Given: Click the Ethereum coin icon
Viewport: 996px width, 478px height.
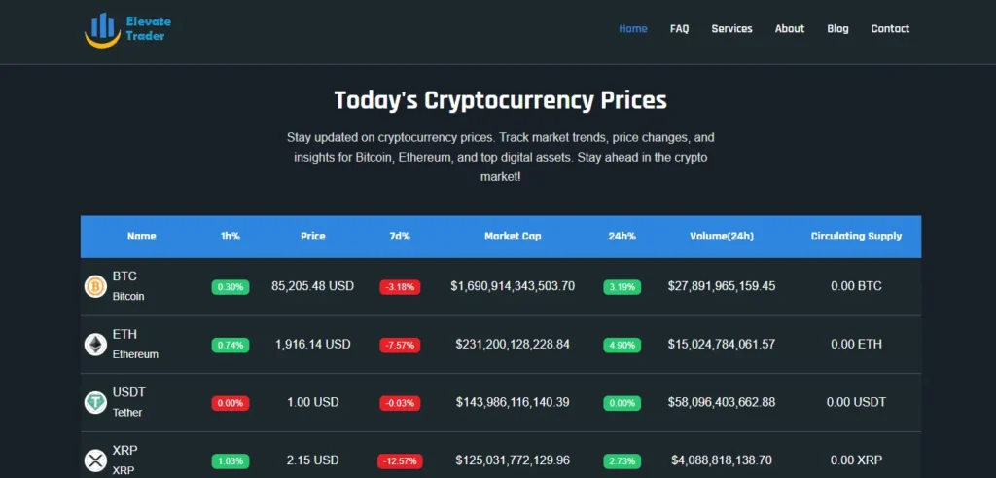Looking at the screenshot, I should point(95,345).
